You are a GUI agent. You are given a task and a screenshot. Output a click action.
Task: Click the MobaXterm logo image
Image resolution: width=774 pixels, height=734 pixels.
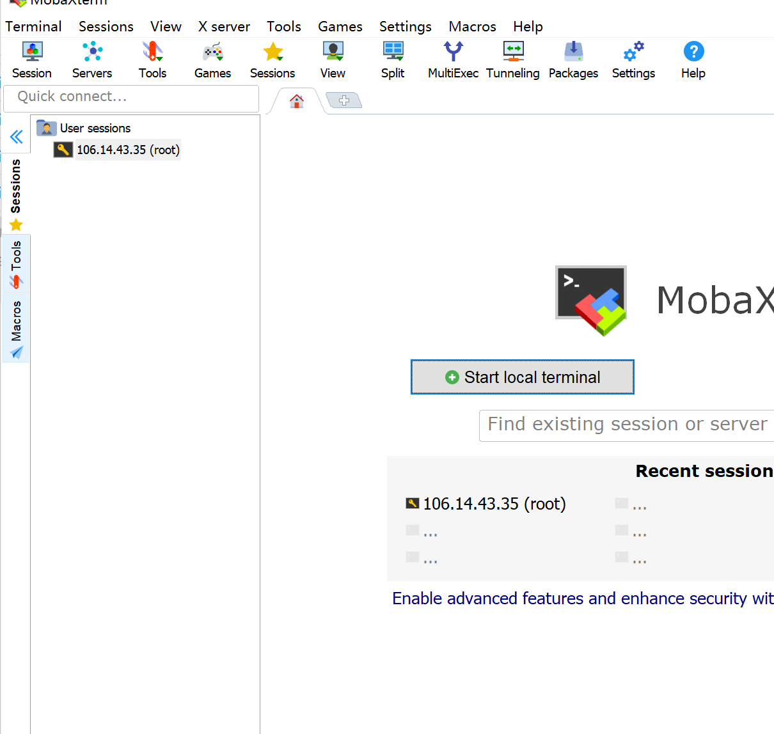pos(591,301)
